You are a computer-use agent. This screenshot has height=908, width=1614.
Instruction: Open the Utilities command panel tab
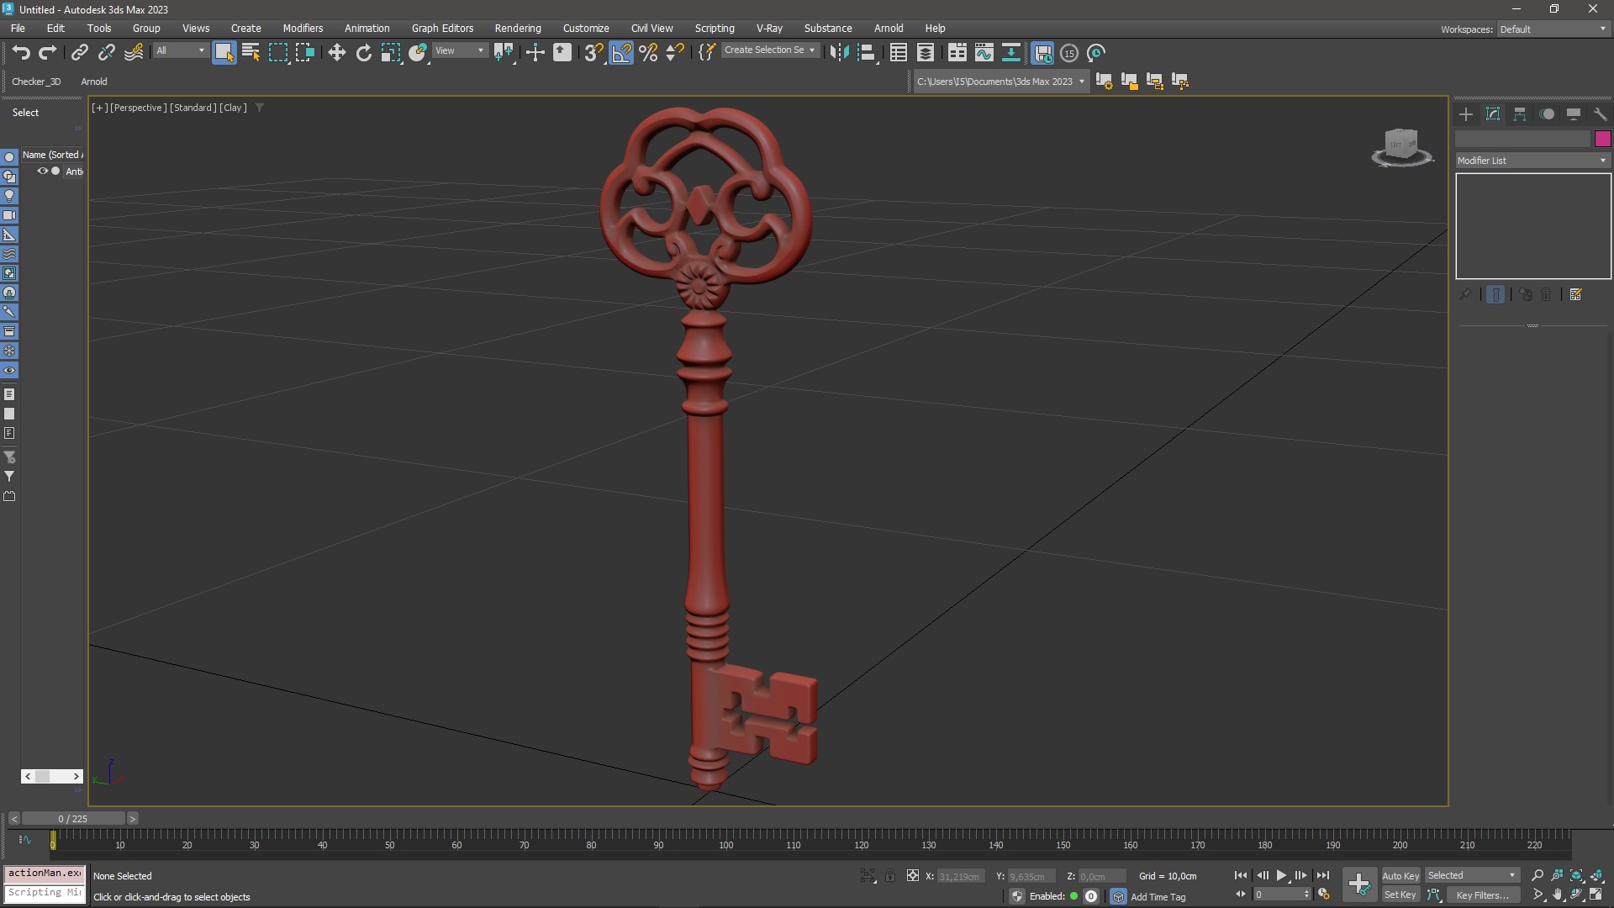pos(1601,114)
